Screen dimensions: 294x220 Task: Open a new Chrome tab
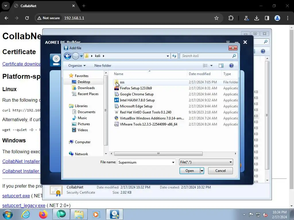[x=84, y=6]
